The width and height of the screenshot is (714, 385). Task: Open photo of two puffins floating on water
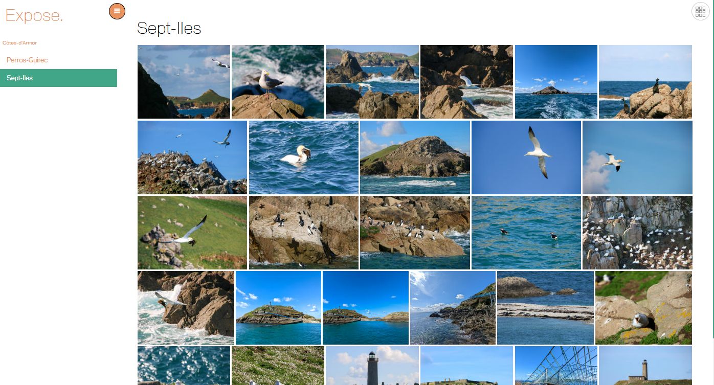coord(526,233)
